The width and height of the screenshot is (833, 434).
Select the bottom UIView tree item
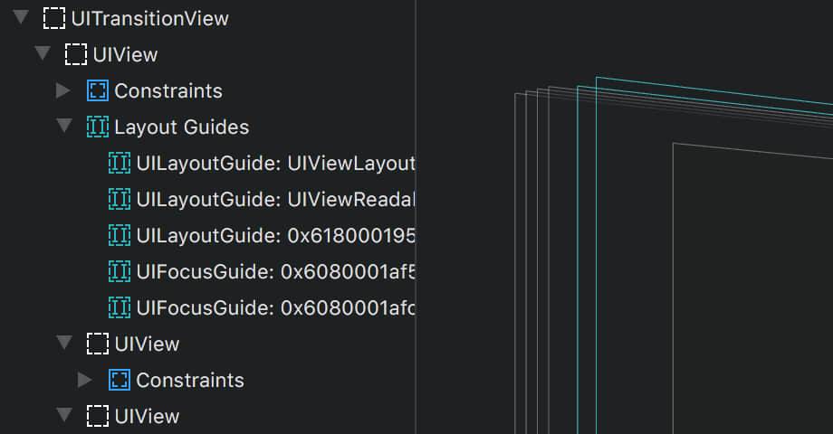(x=133, y=417)
